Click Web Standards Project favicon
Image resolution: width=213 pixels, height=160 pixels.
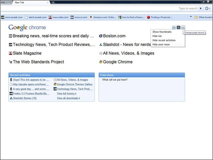click(10, 62)
